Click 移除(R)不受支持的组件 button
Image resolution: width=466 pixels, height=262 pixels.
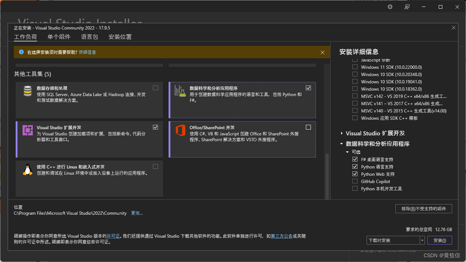point(424,209)
